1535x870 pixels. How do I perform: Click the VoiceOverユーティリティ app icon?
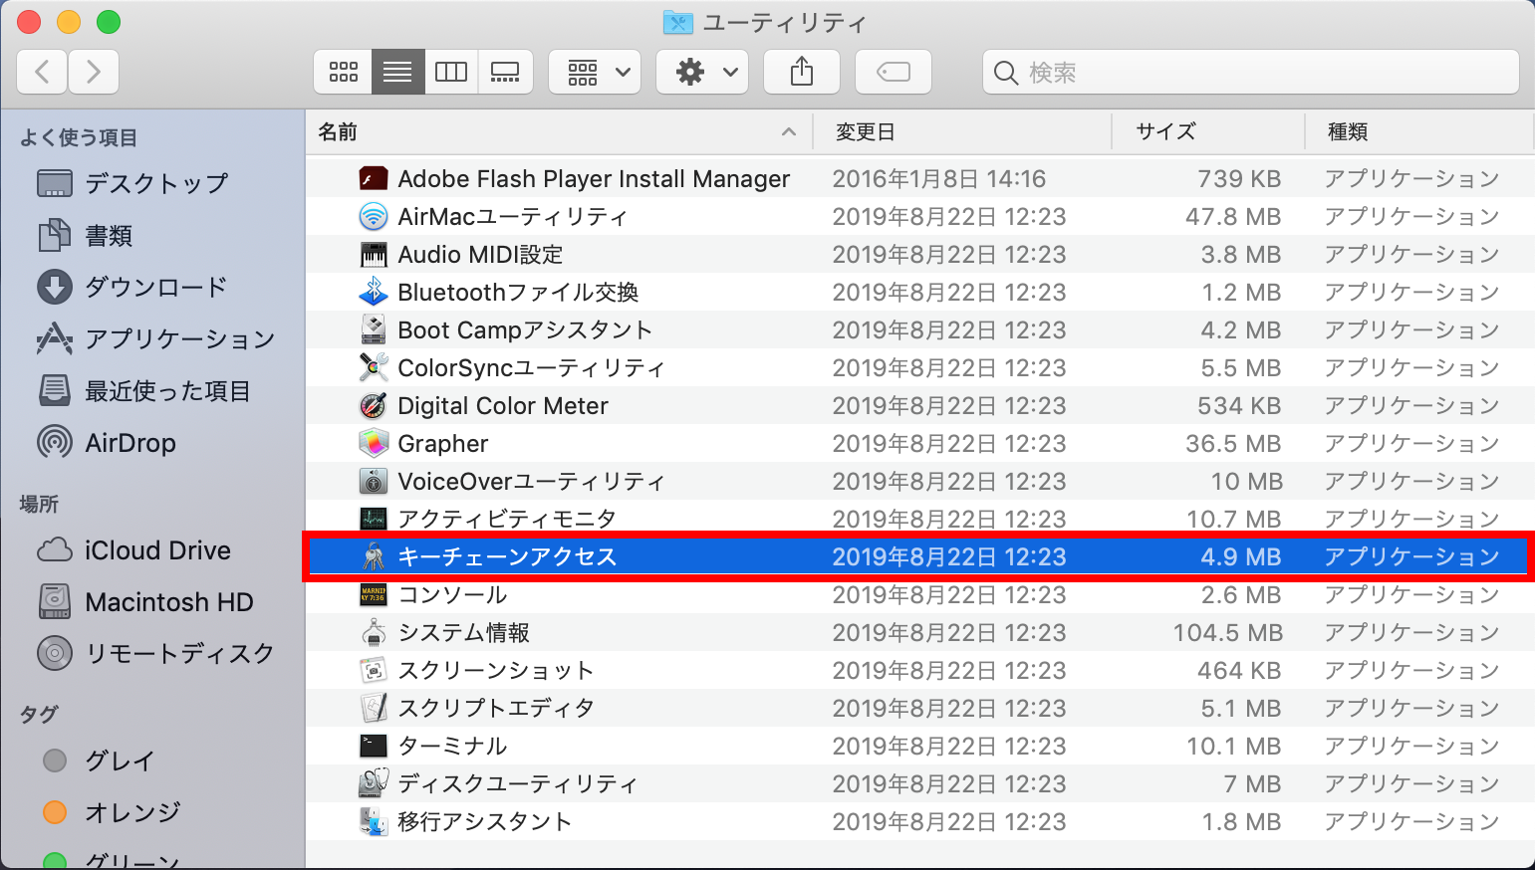(x=374, y=482)
